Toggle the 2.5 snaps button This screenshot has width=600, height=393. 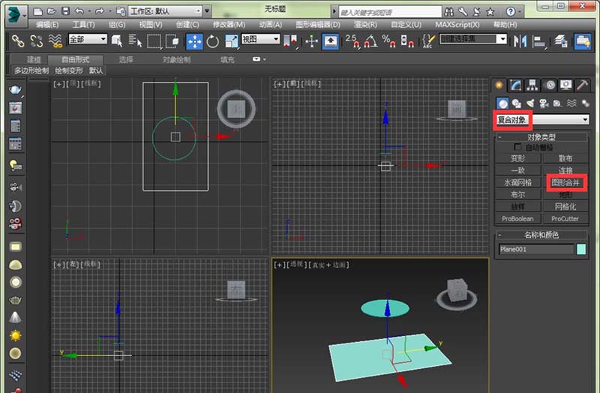click(351, 41)
